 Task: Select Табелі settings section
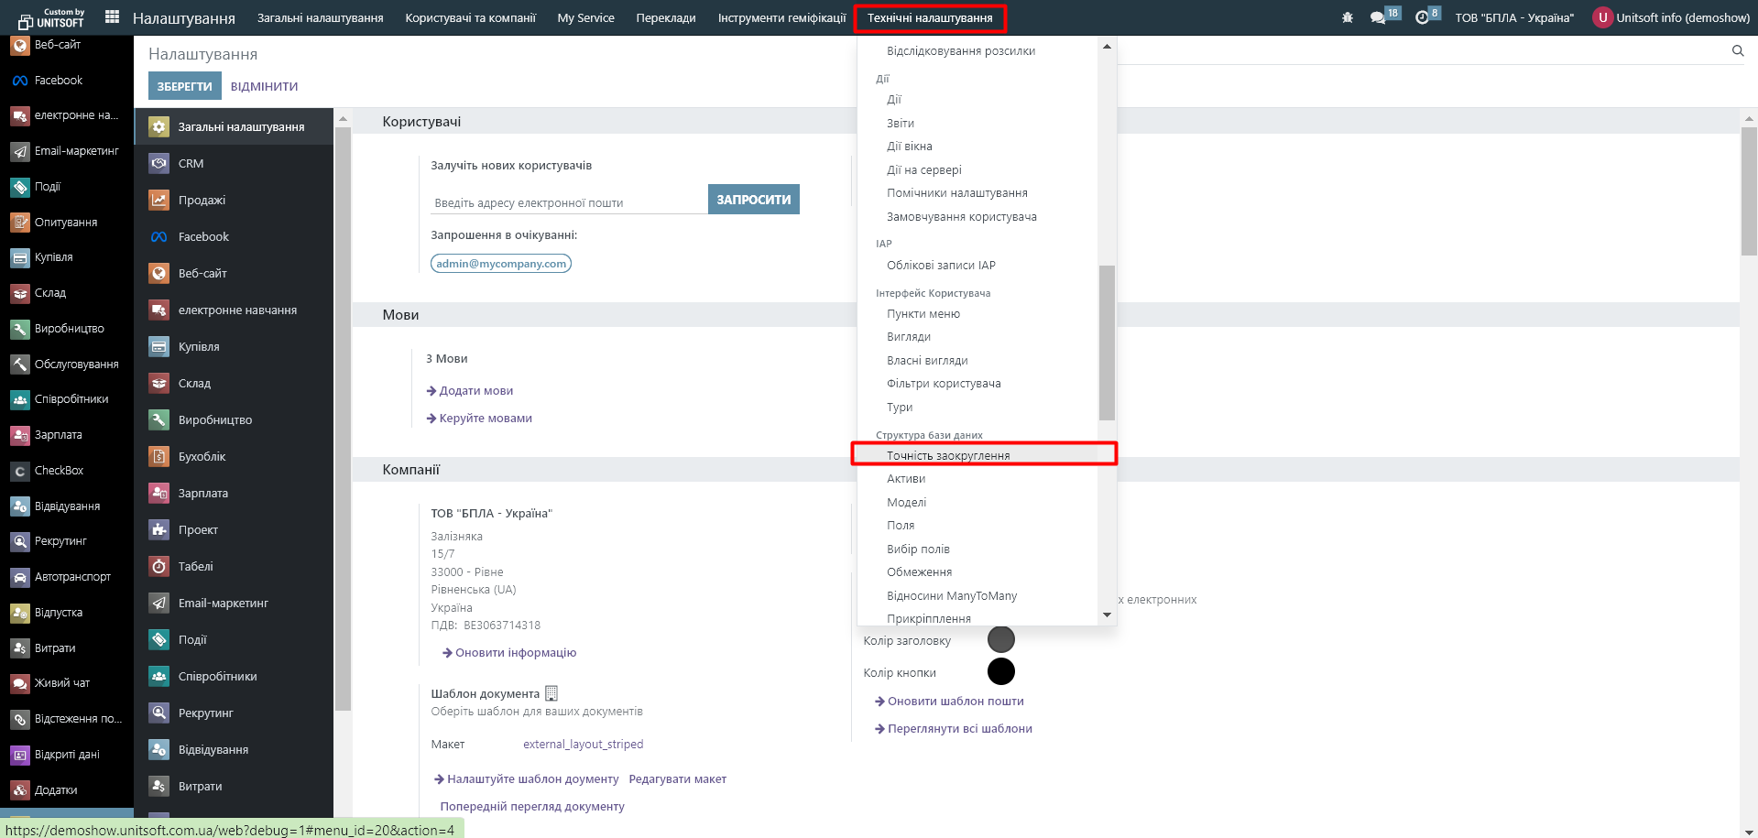234,566
